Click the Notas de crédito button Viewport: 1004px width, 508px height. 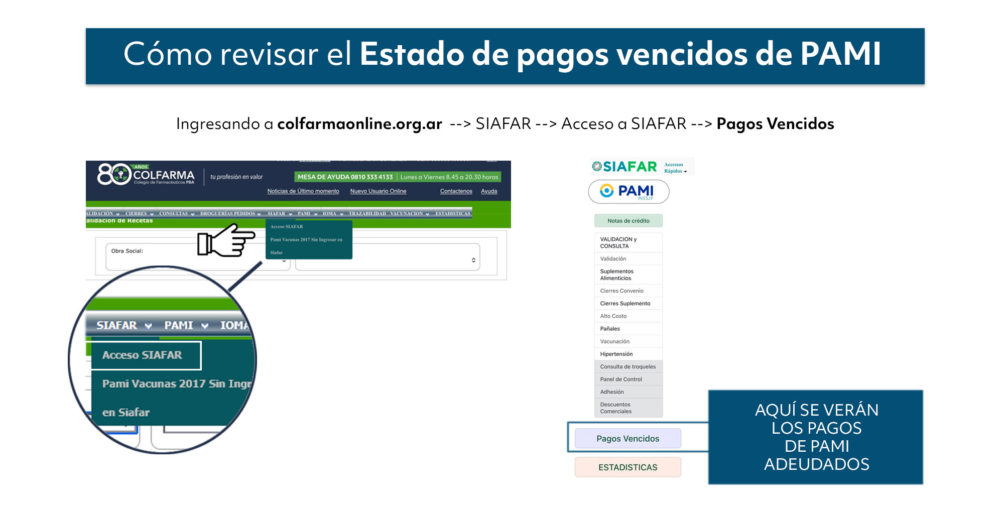click(x=628, y=221)
